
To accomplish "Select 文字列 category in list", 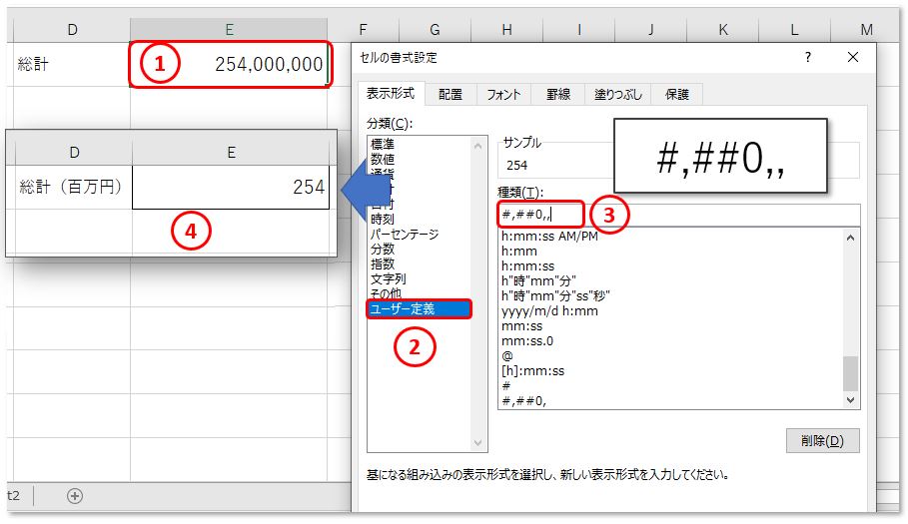I will [x=388, y=279].
